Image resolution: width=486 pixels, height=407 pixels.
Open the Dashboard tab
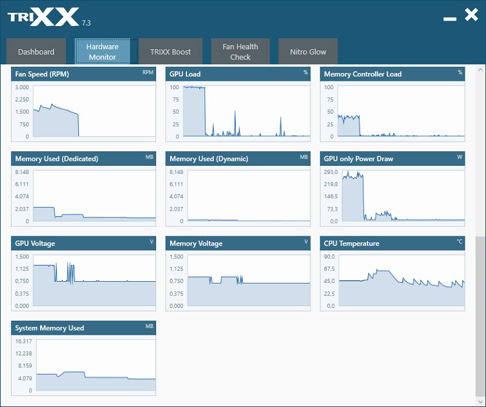[36, 52]
